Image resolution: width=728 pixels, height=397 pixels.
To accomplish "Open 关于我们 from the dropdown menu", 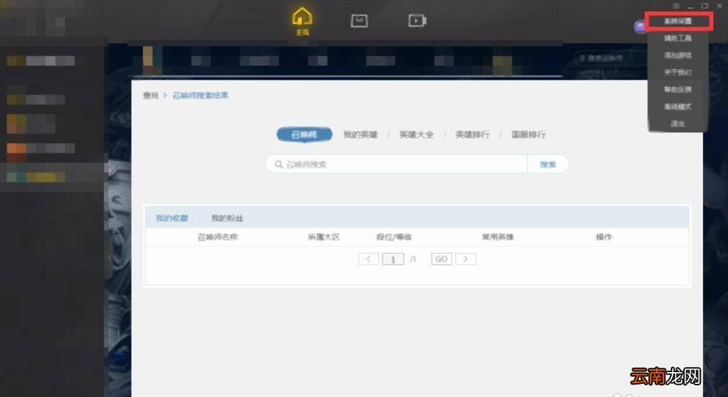I will pos(678,72).
